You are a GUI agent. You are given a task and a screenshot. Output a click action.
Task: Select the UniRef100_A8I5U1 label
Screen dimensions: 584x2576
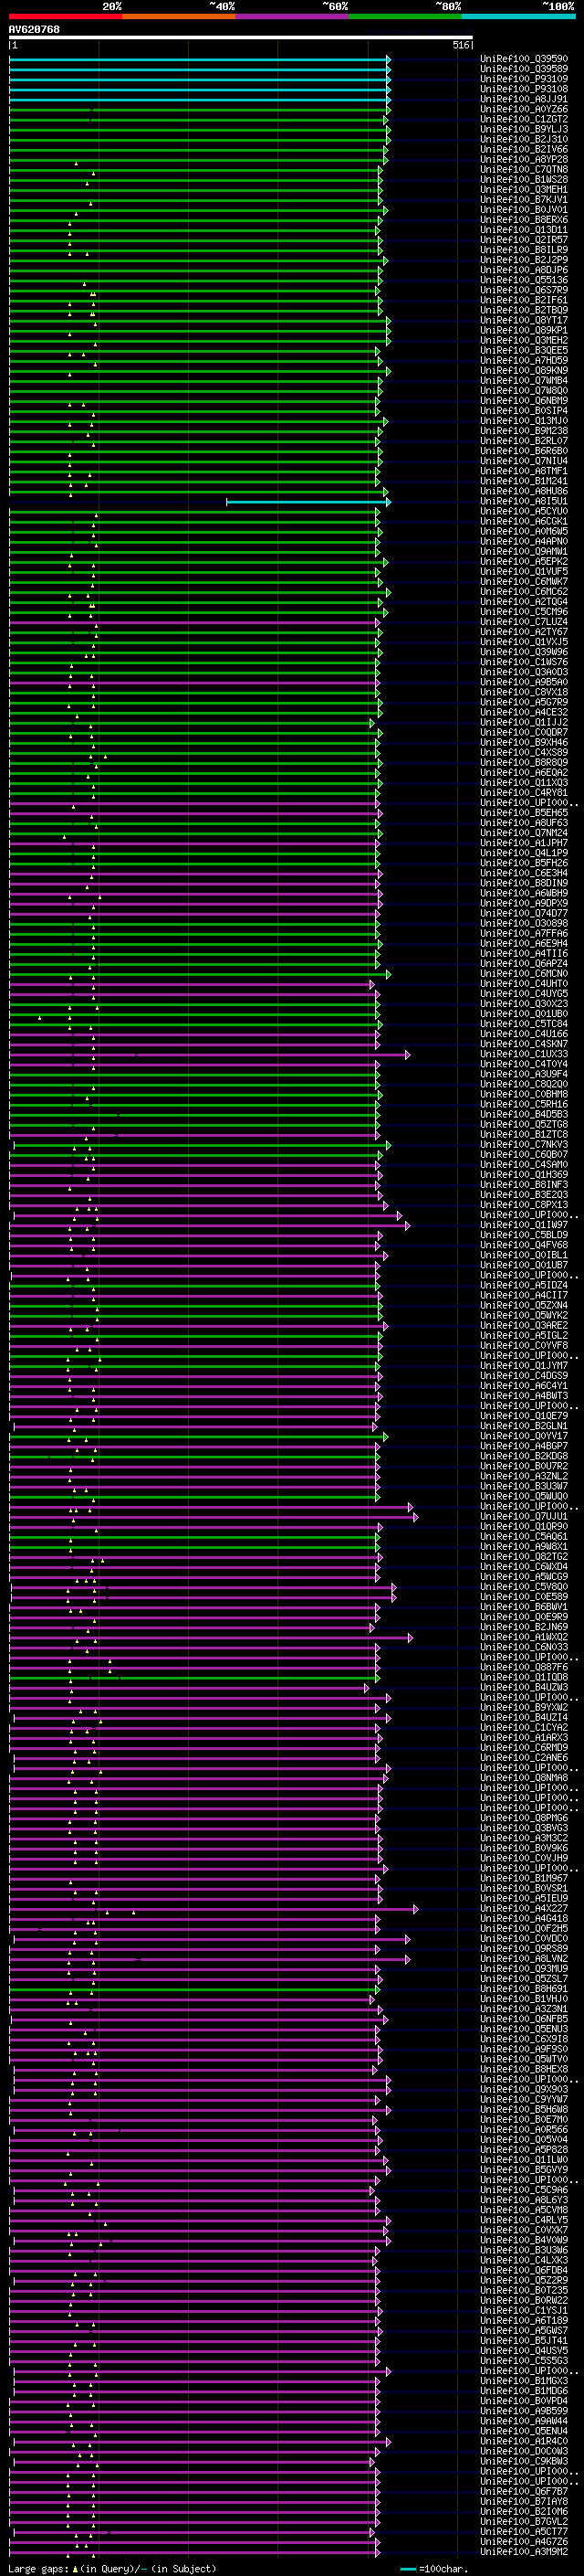pos(524,501)
